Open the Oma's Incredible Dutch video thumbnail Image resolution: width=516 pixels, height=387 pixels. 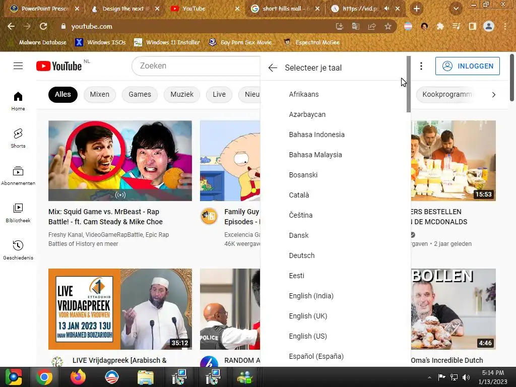tap(453, 309)
